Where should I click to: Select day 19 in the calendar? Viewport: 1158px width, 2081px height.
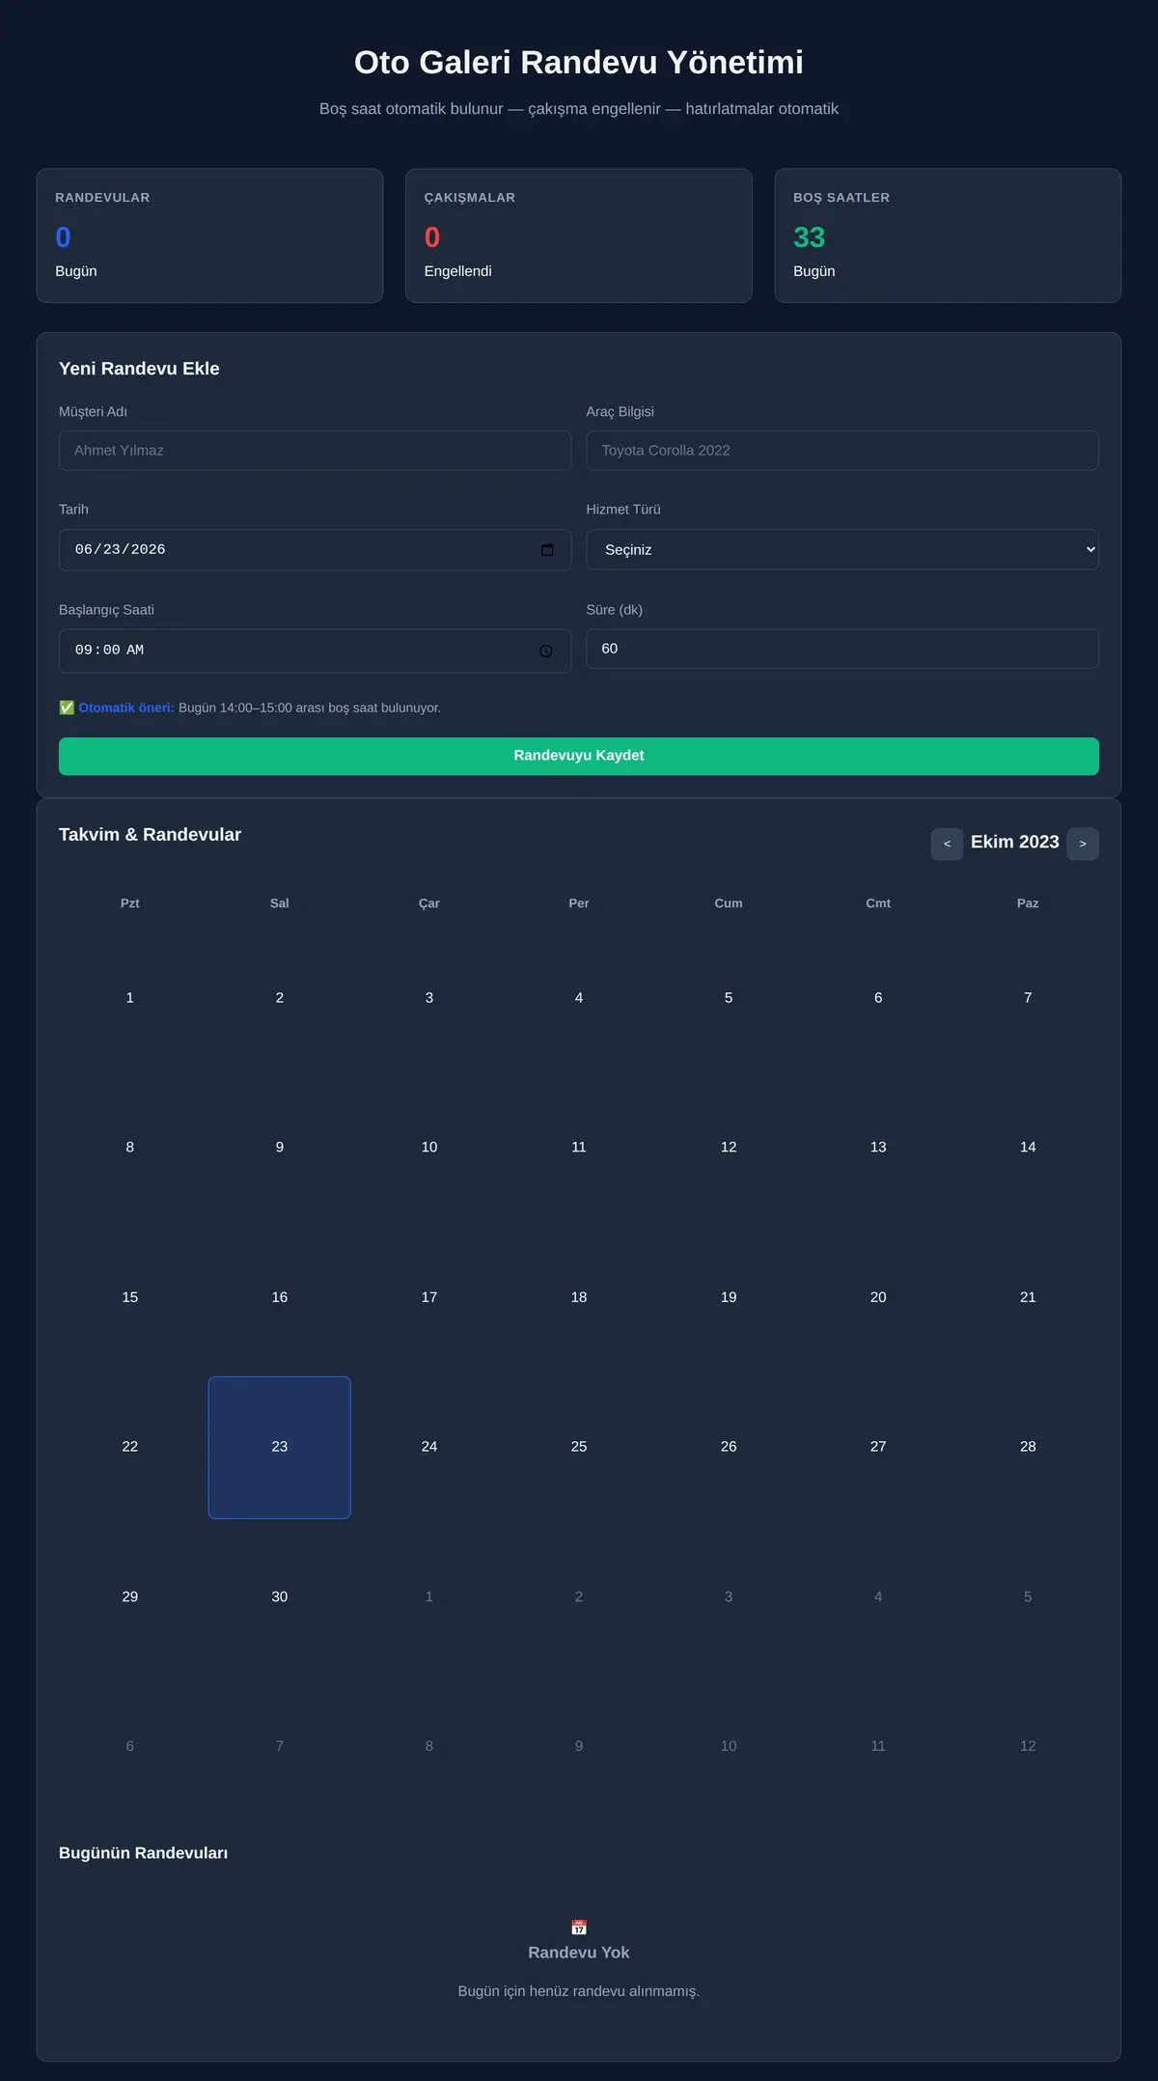[x=729, y=1297]
